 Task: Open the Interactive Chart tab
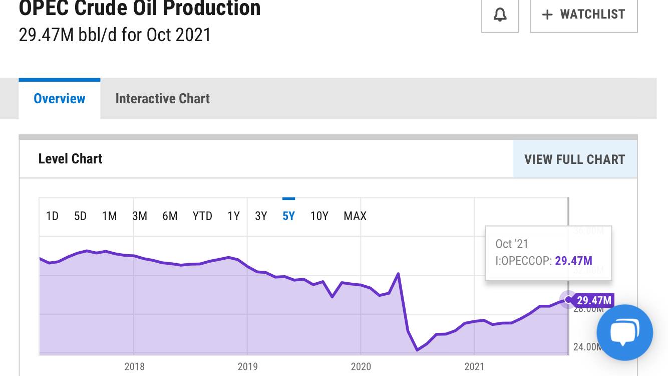[x=163, y=99]
